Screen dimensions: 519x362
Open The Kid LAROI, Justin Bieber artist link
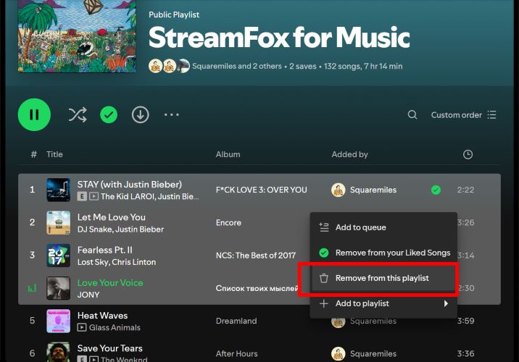pos(150,196)
